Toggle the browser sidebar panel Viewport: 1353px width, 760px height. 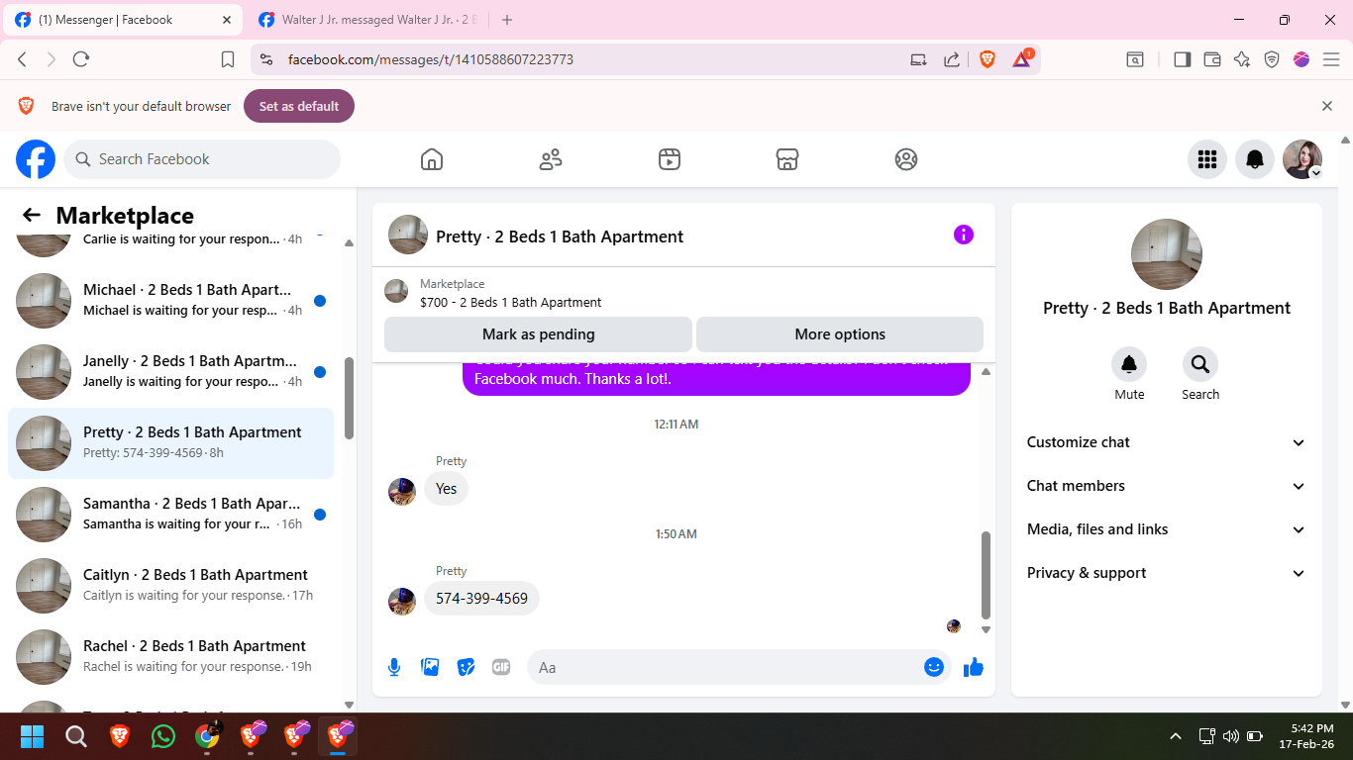(1182, 59)
